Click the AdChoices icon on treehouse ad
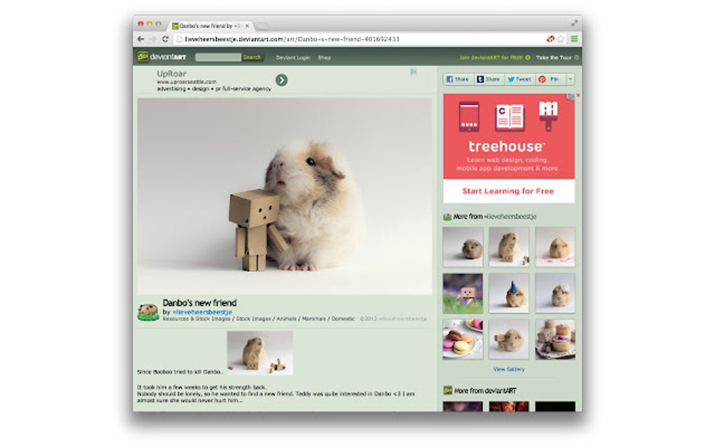The image size is (715, 447). [x=571, y=96]
